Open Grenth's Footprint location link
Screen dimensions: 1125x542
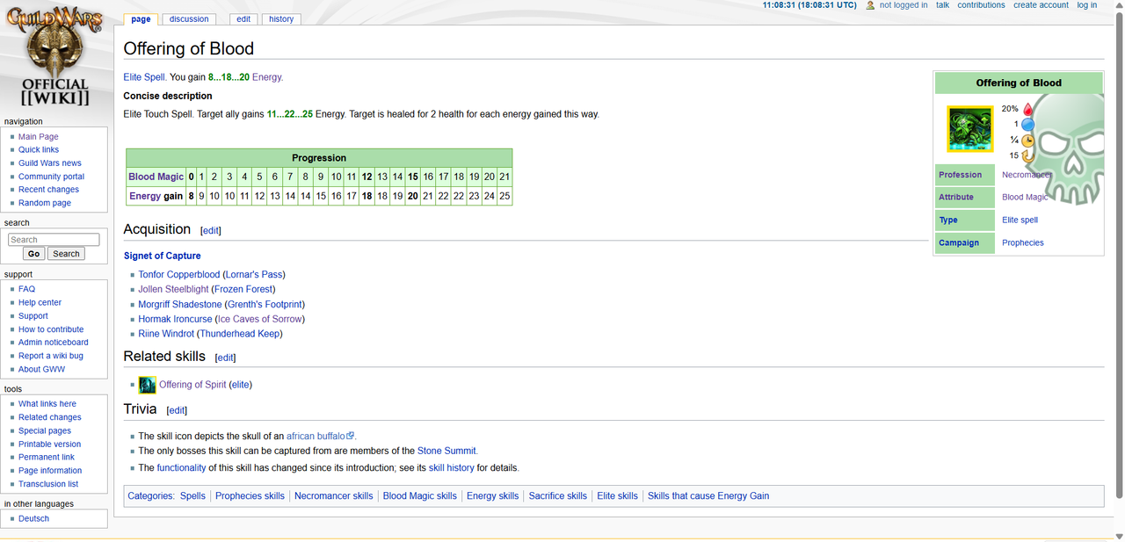click(x=265, y=304)
